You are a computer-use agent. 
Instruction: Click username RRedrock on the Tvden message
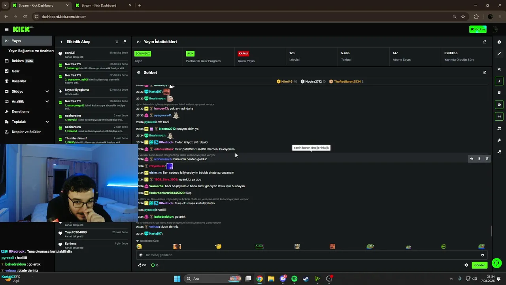tap(166, 142)
